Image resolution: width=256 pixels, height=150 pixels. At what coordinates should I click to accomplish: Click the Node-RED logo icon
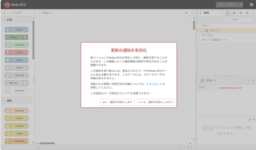pyautogui.click(x=7, y=4)
